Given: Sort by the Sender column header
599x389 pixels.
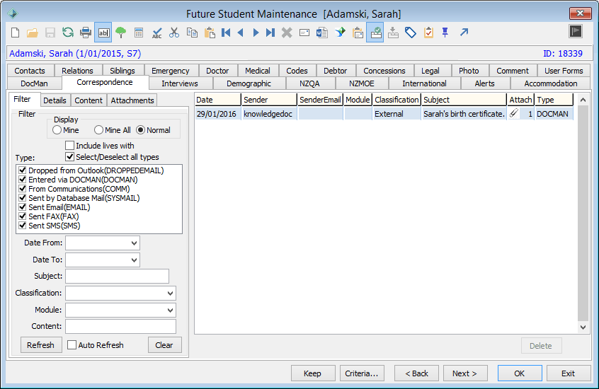Looking at the screenshot, I should coord(269,100).
